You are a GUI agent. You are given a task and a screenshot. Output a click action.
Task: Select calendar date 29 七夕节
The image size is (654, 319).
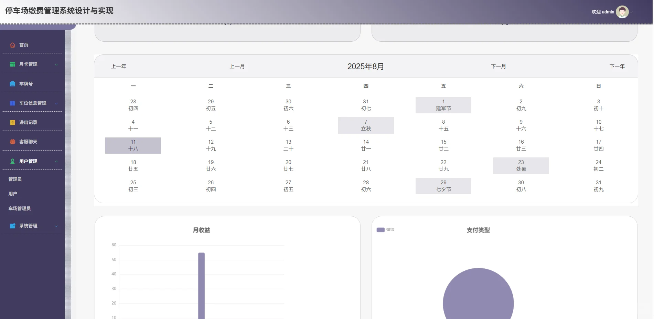coord(443,186)
